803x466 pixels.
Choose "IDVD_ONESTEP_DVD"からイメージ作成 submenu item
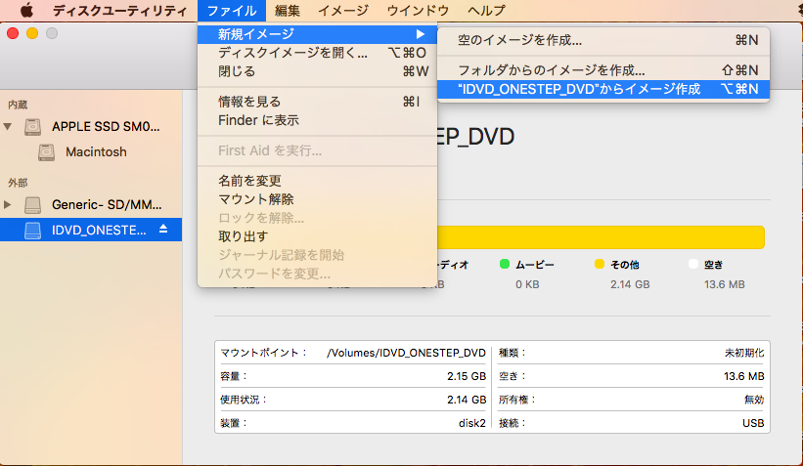603,90
